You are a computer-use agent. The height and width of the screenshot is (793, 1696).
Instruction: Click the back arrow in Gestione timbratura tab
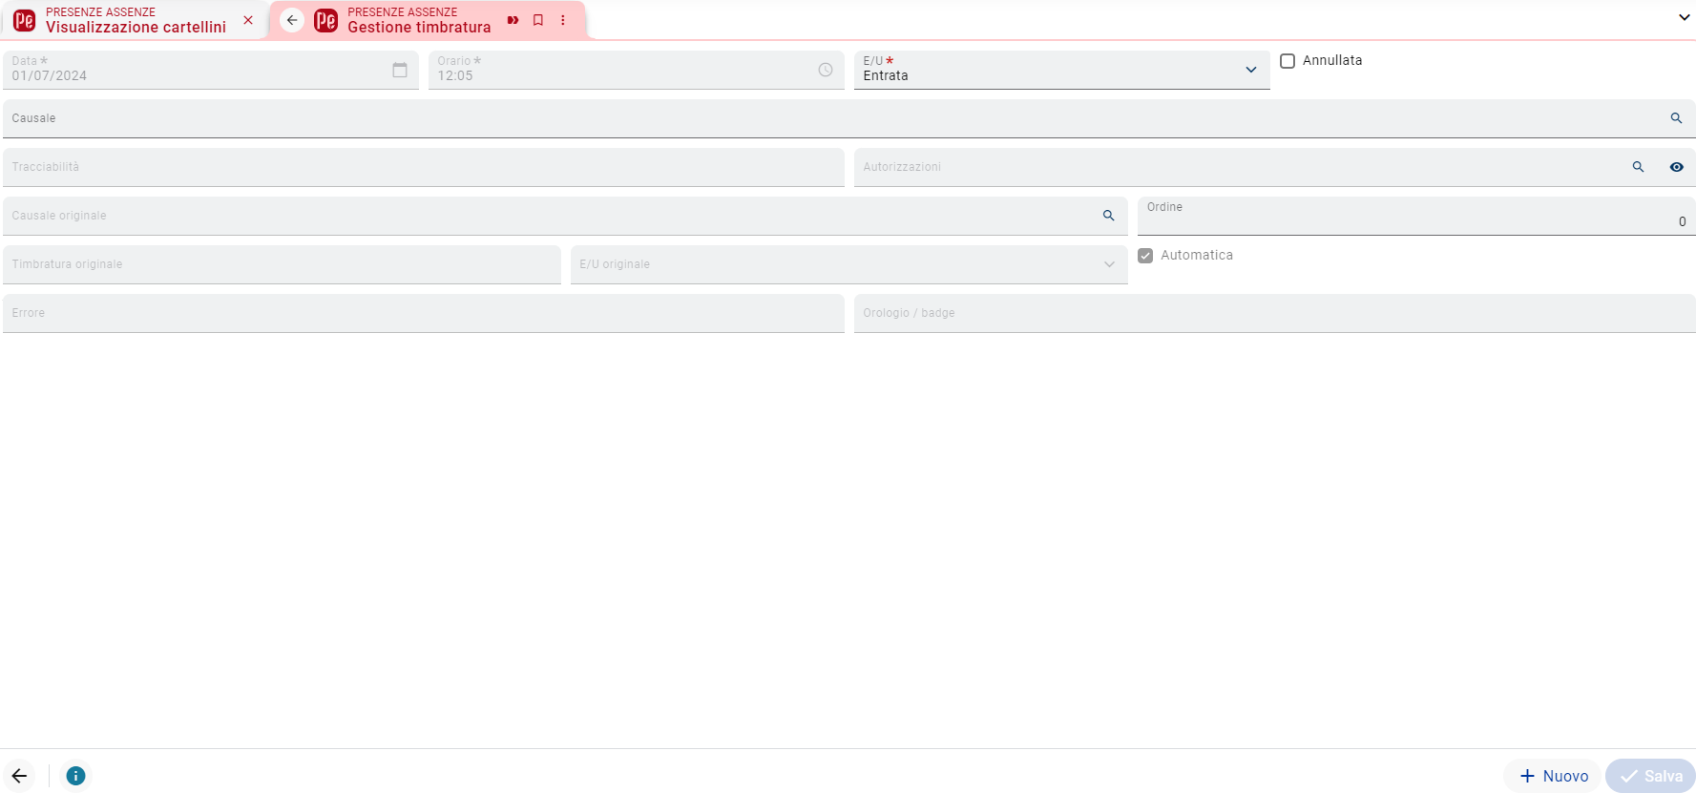coord(292,20)
